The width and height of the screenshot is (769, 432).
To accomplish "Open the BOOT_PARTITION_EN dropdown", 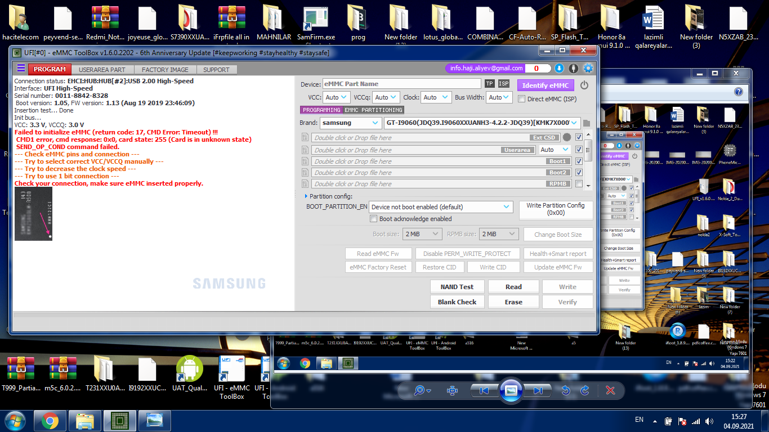I will (x=441, y=207).
